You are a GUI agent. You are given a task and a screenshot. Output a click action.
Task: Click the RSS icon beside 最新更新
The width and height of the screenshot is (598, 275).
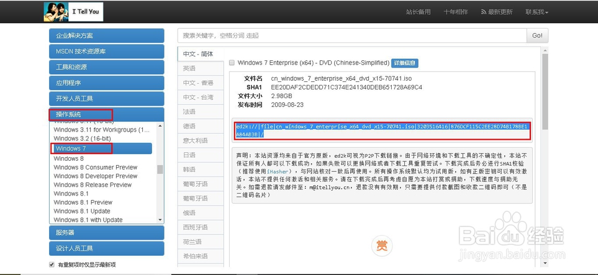click(484, 12)
